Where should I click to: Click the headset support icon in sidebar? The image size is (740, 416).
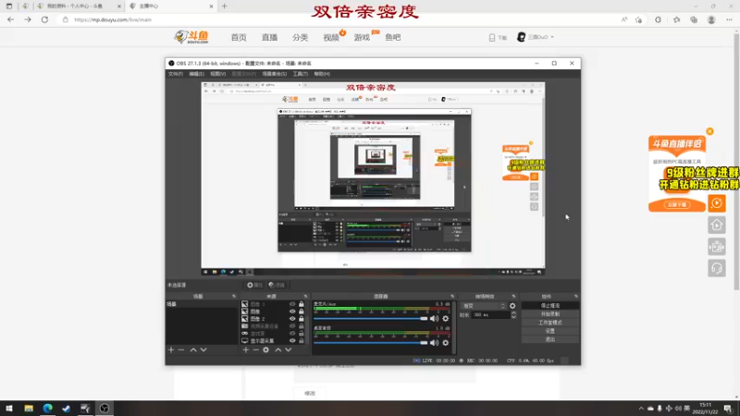coord(717,268)
